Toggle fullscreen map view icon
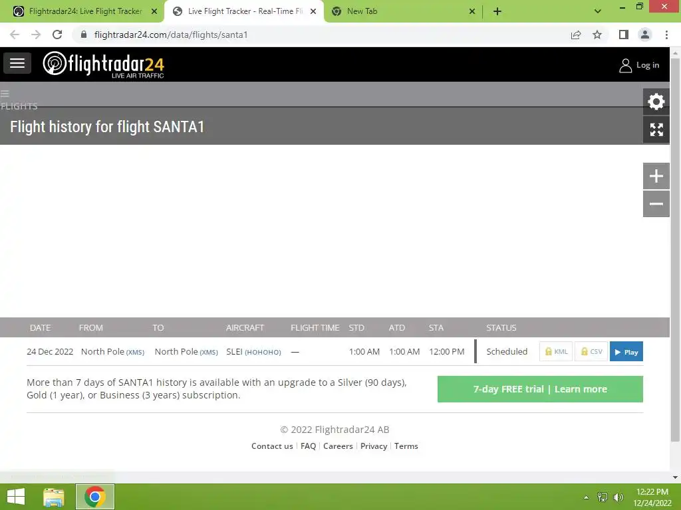The image size is (681, 510). (x=656, y=129)
